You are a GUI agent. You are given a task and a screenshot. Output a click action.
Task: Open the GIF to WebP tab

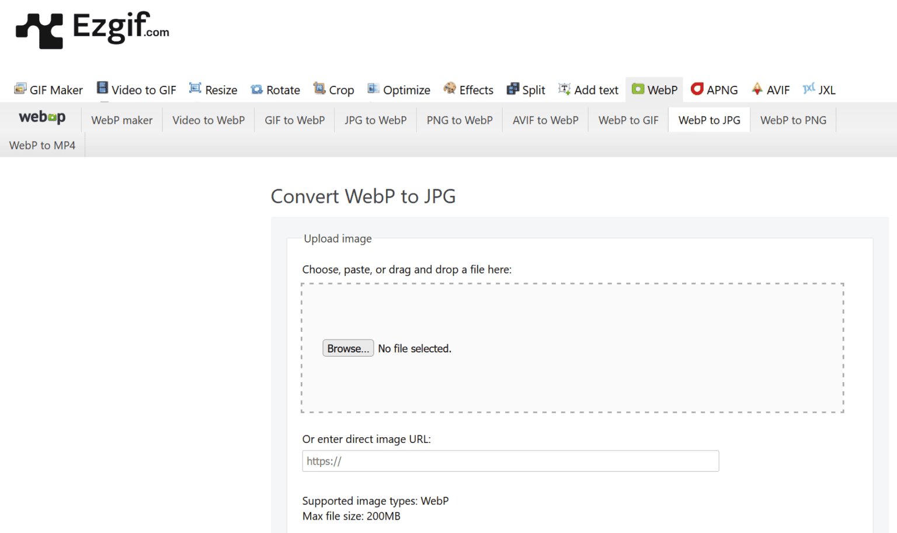coord(294,120)
